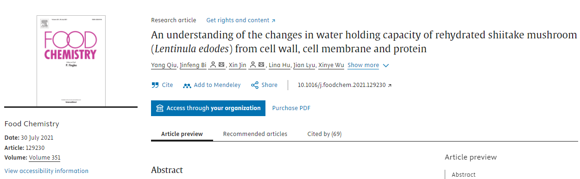Viewport: 580px width, 179px height.
Task: Click the Food Chemistry journal cover thumbnail
Action: coord(71,61)
